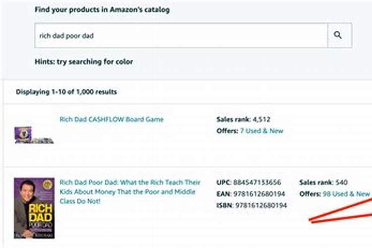This screenshot has height=248, width=372.
Task: Open the Rich Dad Poor Dad book title link
Action: (x=130, y=192)
